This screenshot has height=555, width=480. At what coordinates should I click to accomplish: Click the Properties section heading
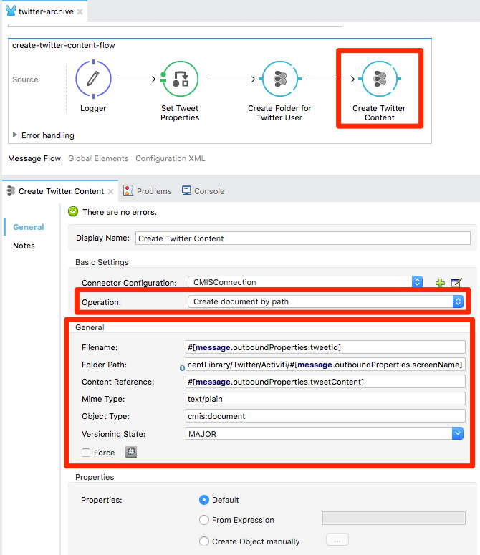(x=95, y=477)
